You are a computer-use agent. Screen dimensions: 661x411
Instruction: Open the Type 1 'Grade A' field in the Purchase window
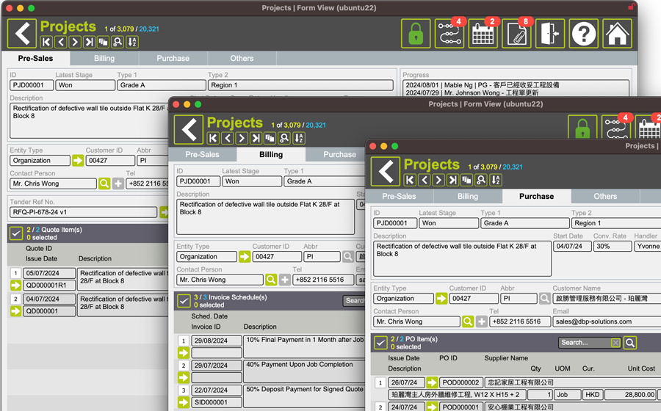click(524, 223)
